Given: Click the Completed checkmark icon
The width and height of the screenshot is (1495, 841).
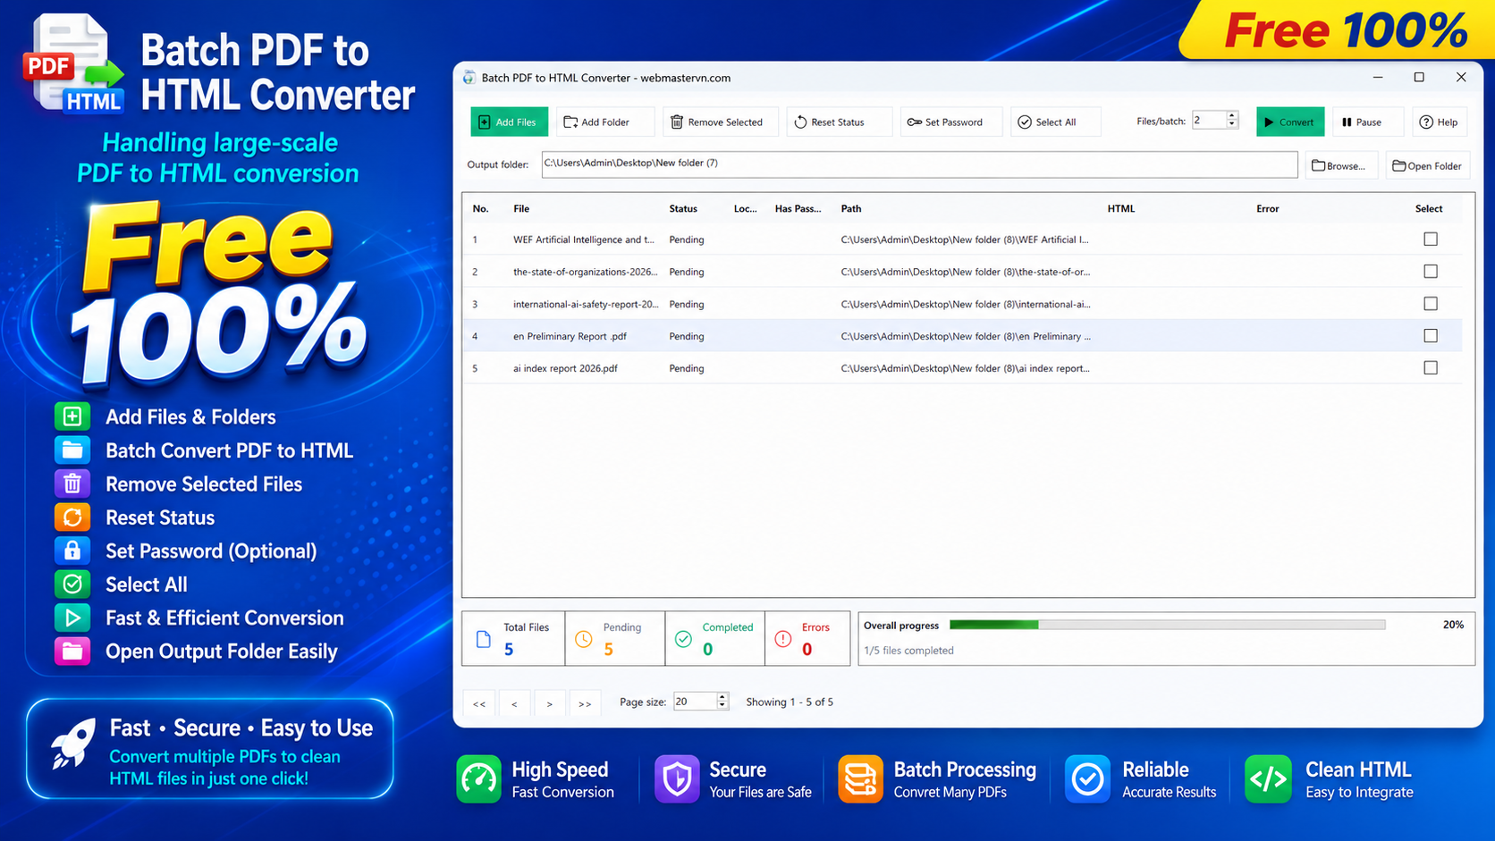Looking at the screenshot, I should [x=683, y=639].
